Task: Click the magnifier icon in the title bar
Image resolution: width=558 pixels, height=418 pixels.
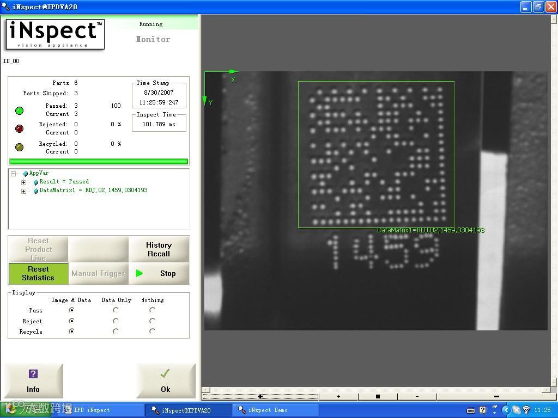Action: click(5, 7)
